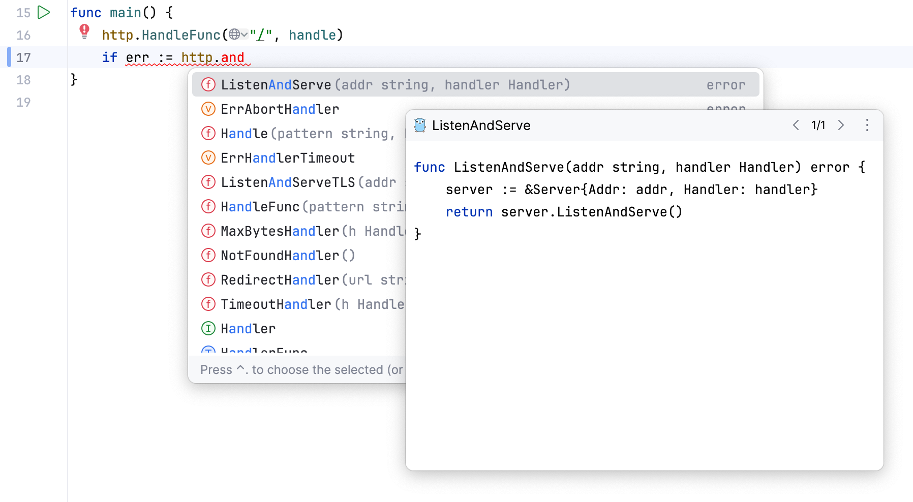The image size is (913, 502).
Task: Select ErrHandlerTimeout variable suggestion
Action: (x=288, y=158)
